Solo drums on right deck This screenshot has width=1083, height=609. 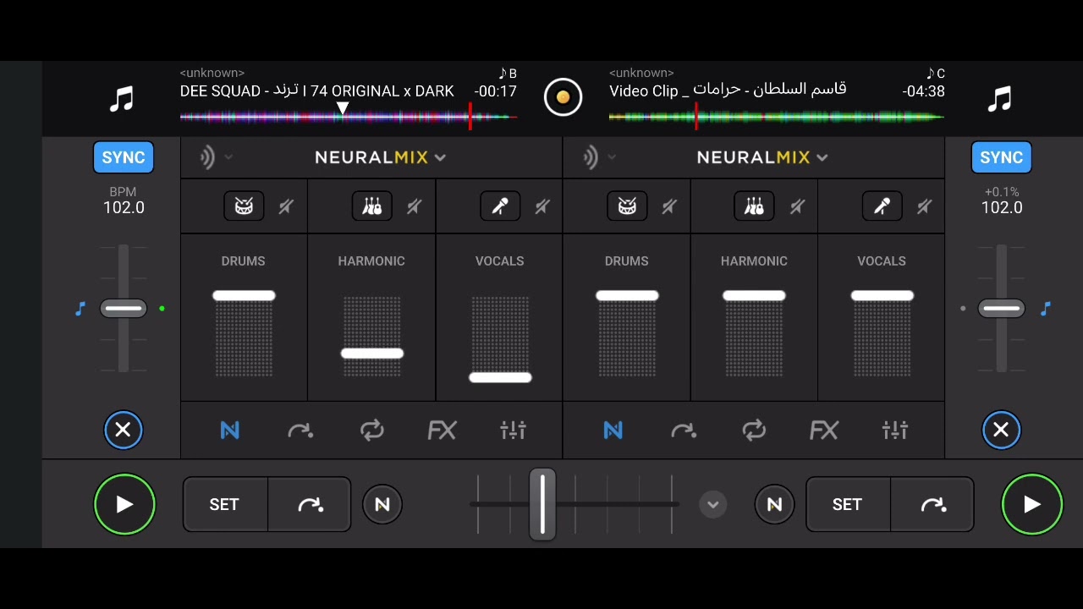[x=627, y=206]
